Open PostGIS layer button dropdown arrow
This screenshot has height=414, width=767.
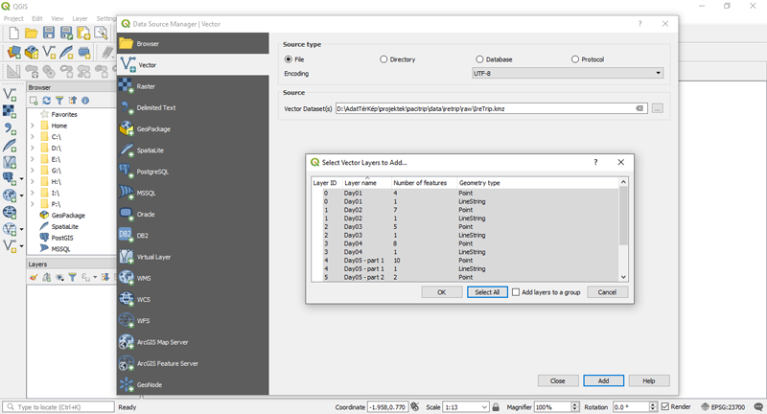[21, 179]
